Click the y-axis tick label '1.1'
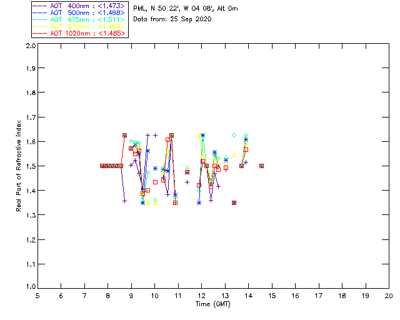400x320 pixels. (x=31, y=264)
